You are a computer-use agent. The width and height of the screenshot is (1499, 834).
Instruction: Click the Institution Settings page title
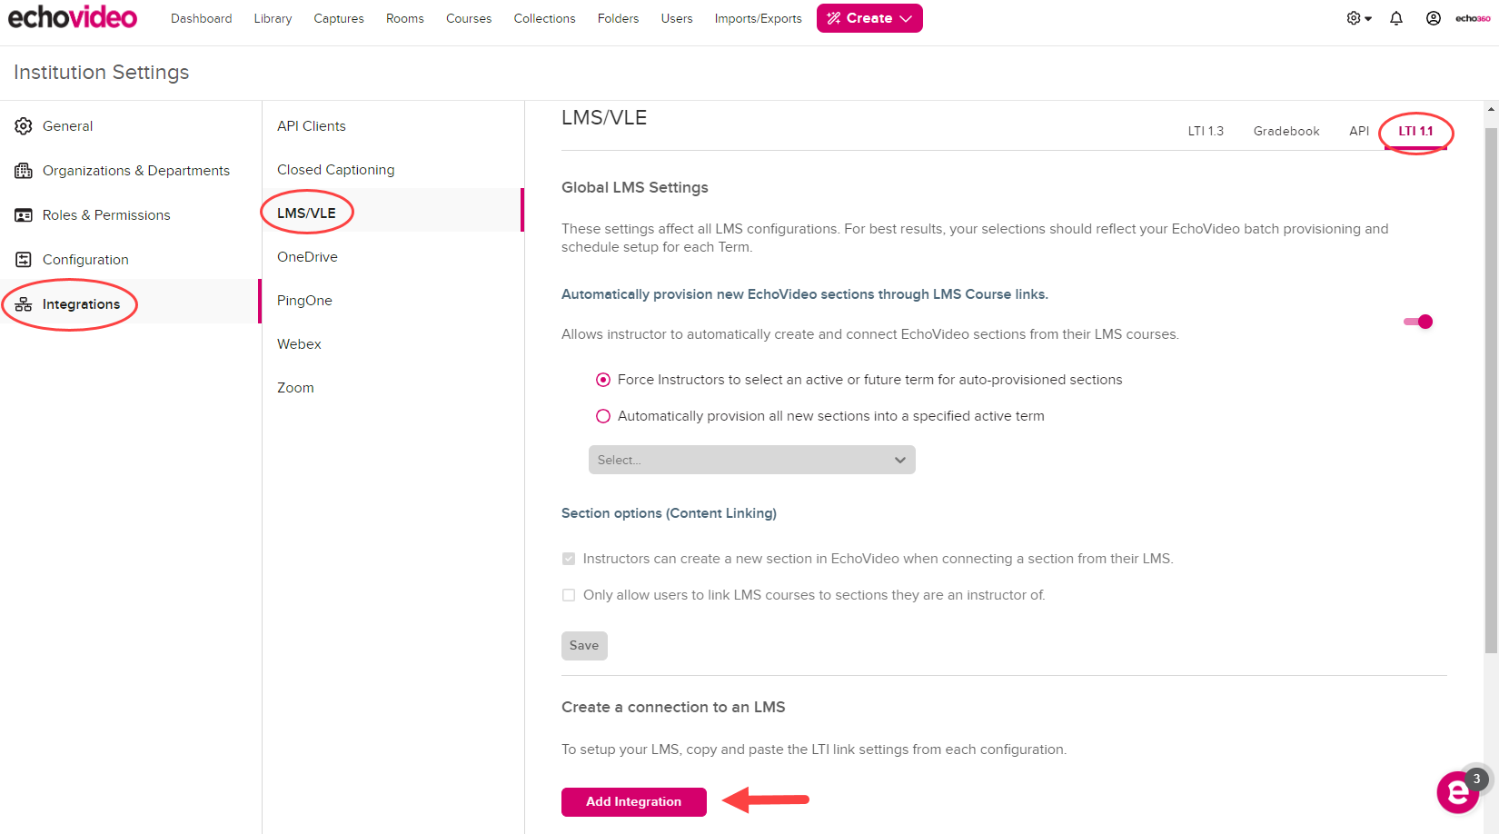(x=102, y=73)
